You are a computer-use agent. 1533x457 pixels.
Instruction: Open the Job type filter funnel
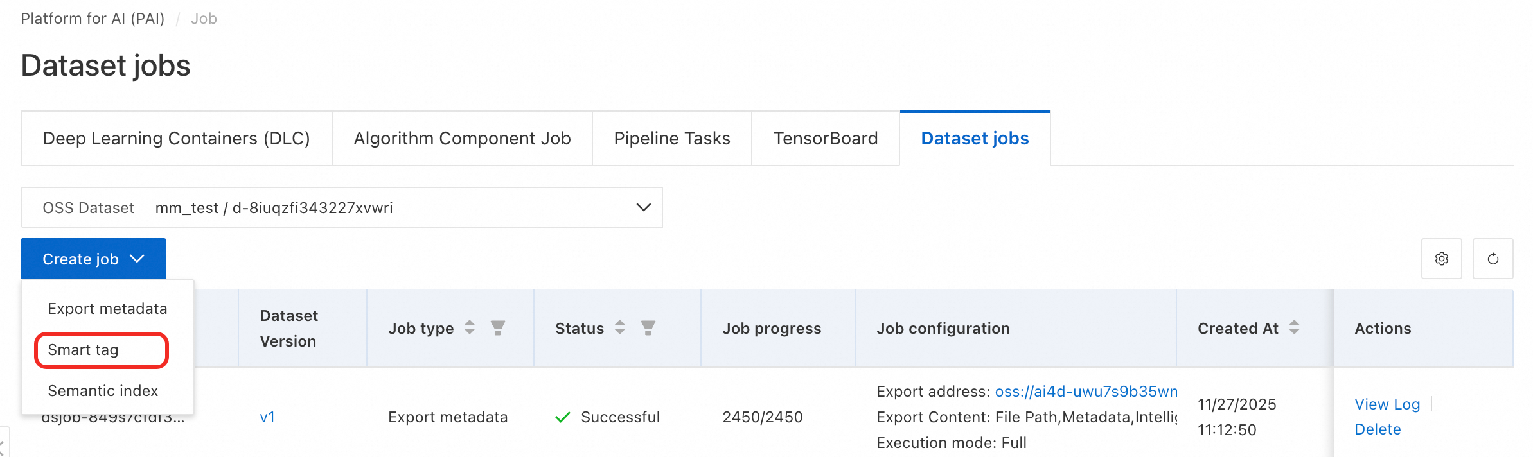coord(497,328)
